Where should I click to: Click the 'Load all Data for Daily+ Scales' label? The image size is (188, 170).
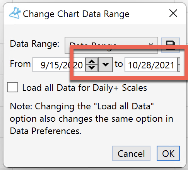click(85, 88)
